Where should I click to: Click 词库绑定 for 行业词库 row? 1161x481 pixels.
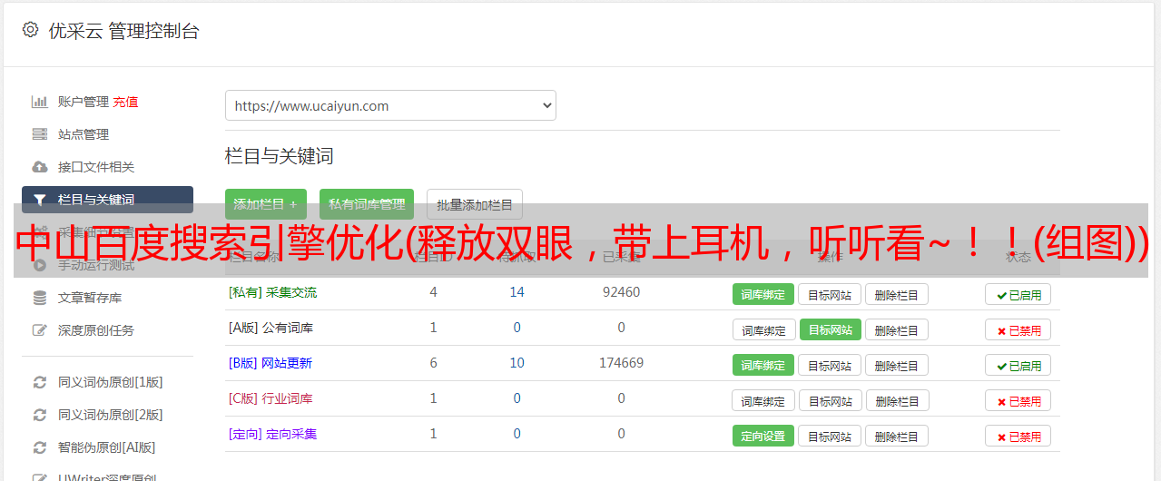point(764,400)
